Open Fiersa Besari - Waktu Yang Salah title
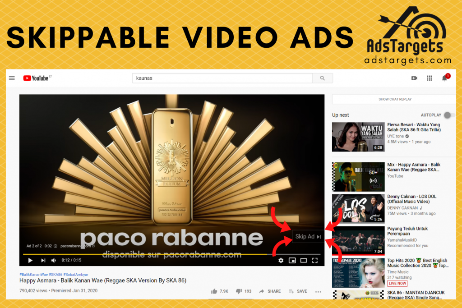 pos(414,127)
